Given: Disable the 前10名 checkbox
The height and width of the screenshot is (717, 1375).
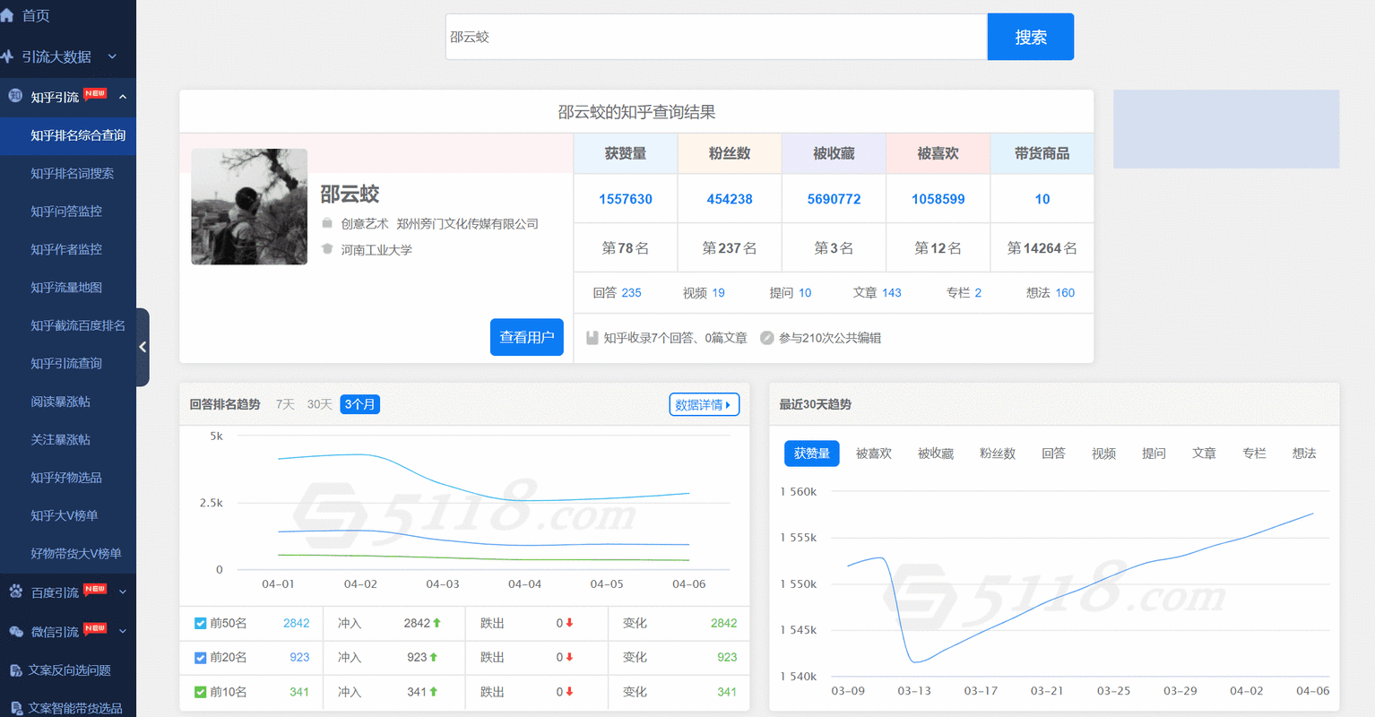Looking at the screenshot, I should [x=201, y=691].
